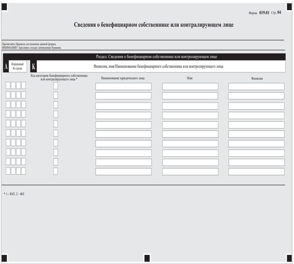The height and width of the screenshot is (264, 294).
Task: Click the first row's legal entity name field
Action: [x=123, y=86]
